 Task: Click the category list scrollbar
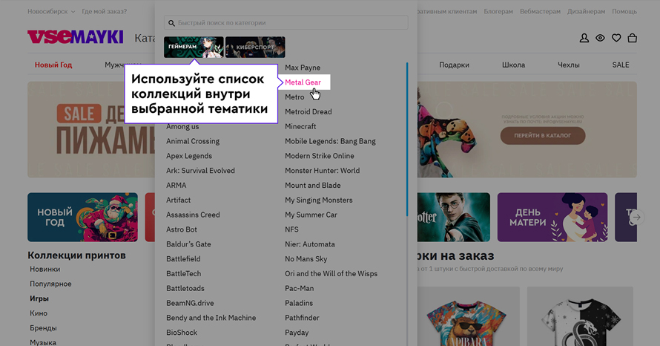[407, 140]
